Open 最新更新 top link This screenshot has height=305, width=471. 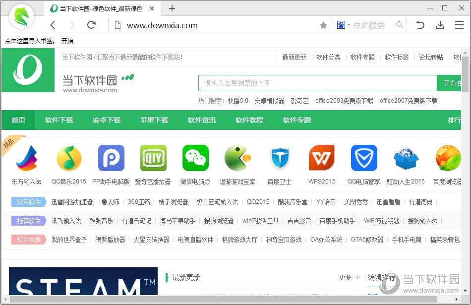pyautogui.click(x=294, y=57)
